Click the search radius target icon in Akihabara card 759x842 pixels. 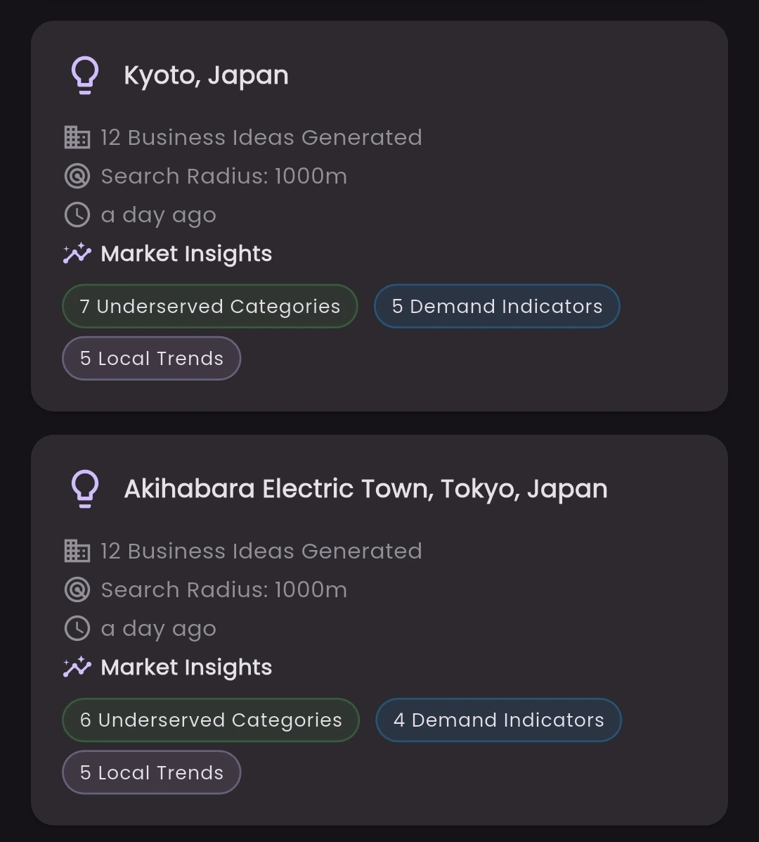point(77,589)
